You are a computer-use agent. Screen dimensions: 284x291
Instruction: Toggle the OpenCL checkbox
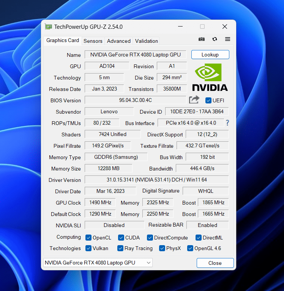pyautogui.click(x=88, y=238)
